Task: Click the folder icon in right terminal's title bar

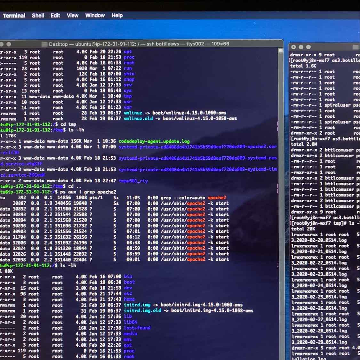Action: click(355, 47)
